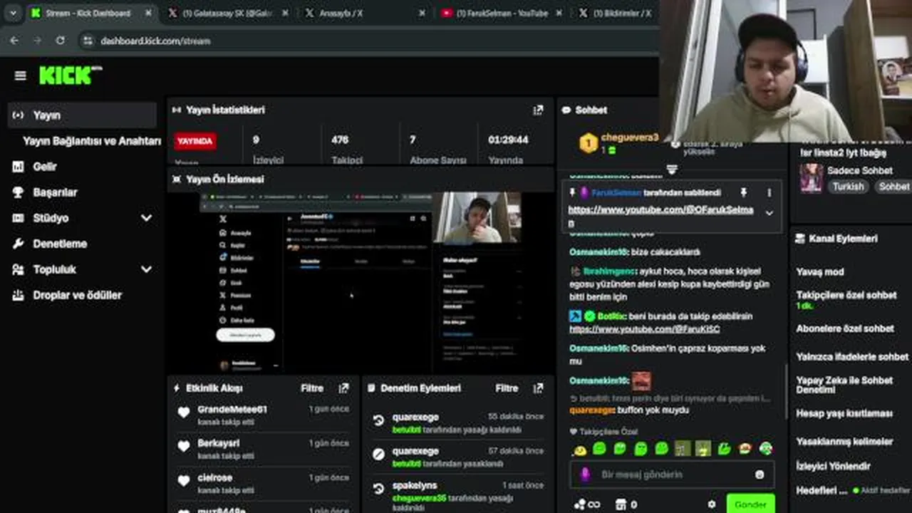Click the Sohbet chat bubble icon
Viewport: 912px width, 513px height.
point(566,110)
